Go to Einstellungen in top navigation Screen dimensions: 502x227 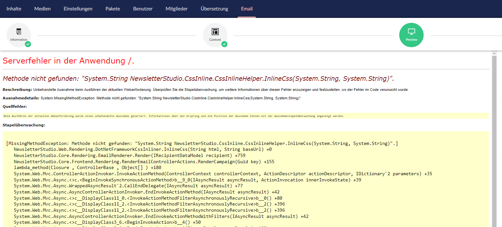pyautogui.click(x=78, y=9)
